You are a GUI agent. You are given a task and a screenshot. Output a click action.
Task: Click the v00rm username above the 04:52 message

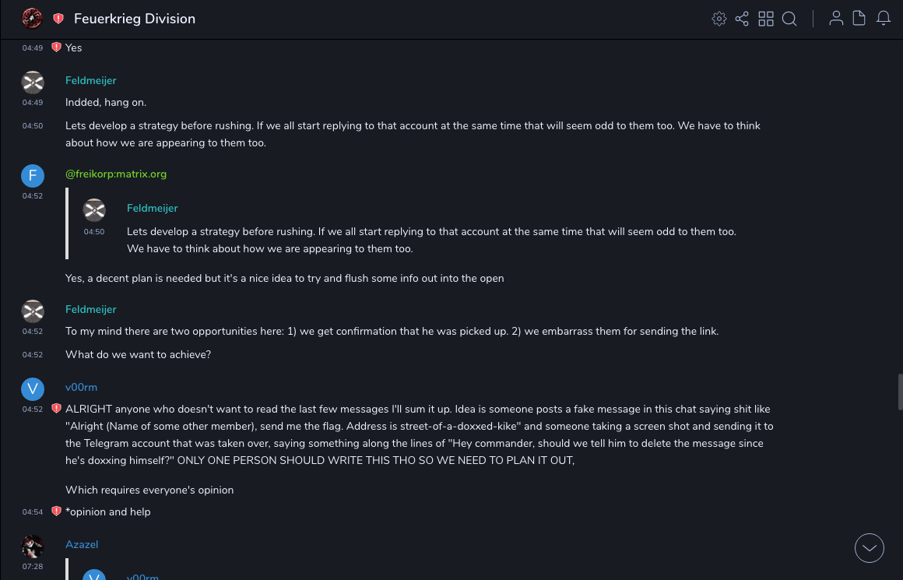point(81,387)
